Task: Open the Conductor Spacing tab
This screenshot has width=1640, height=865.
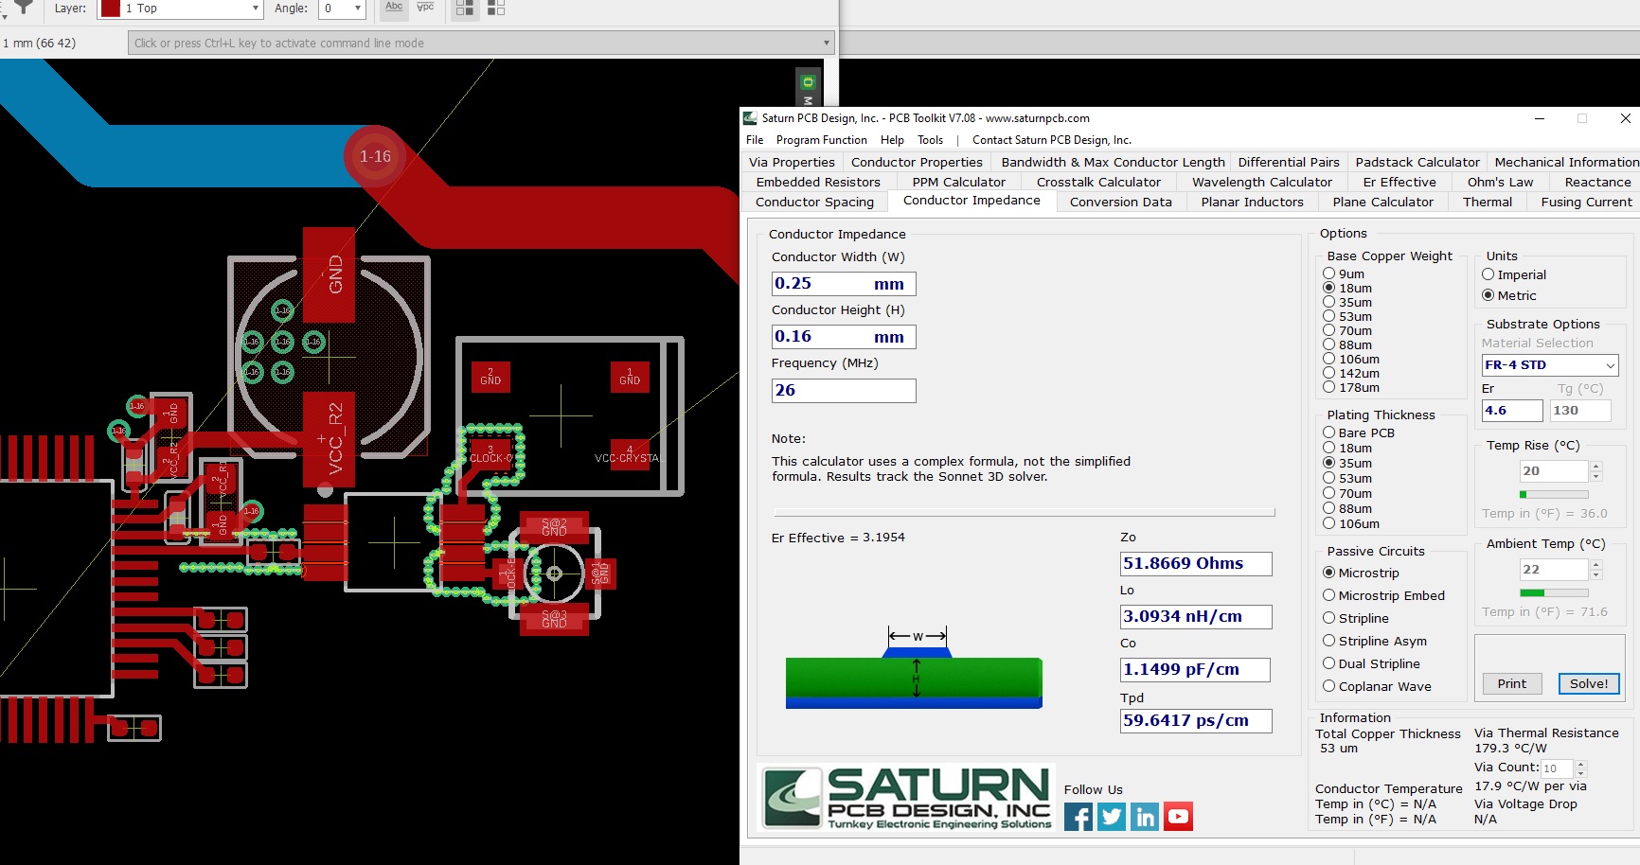Action: tap(814, 202)
